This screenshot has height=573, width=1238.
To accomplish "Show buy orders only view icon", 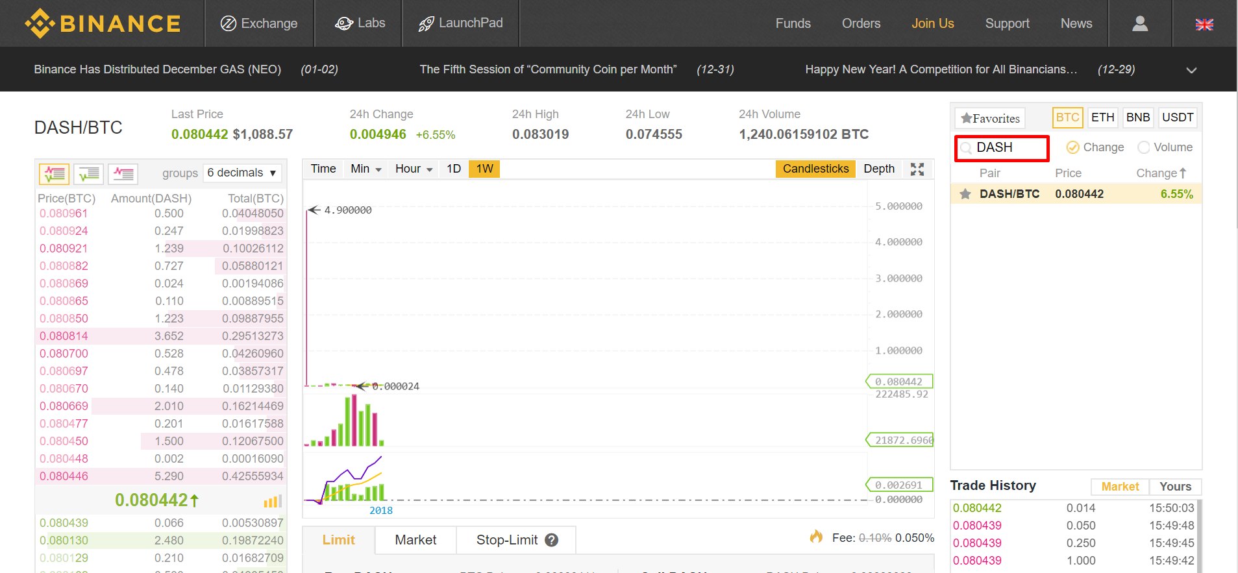I will [x=89, y=173].
